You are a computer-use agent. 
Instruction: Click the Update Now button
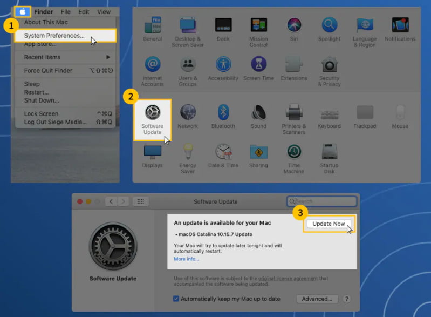[x=329, y=224]
